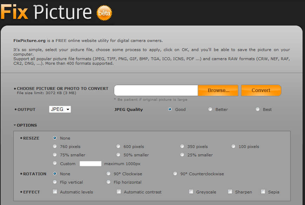
Task: Click the 'File size limit: 3072 KB' text
Action: 46,93
